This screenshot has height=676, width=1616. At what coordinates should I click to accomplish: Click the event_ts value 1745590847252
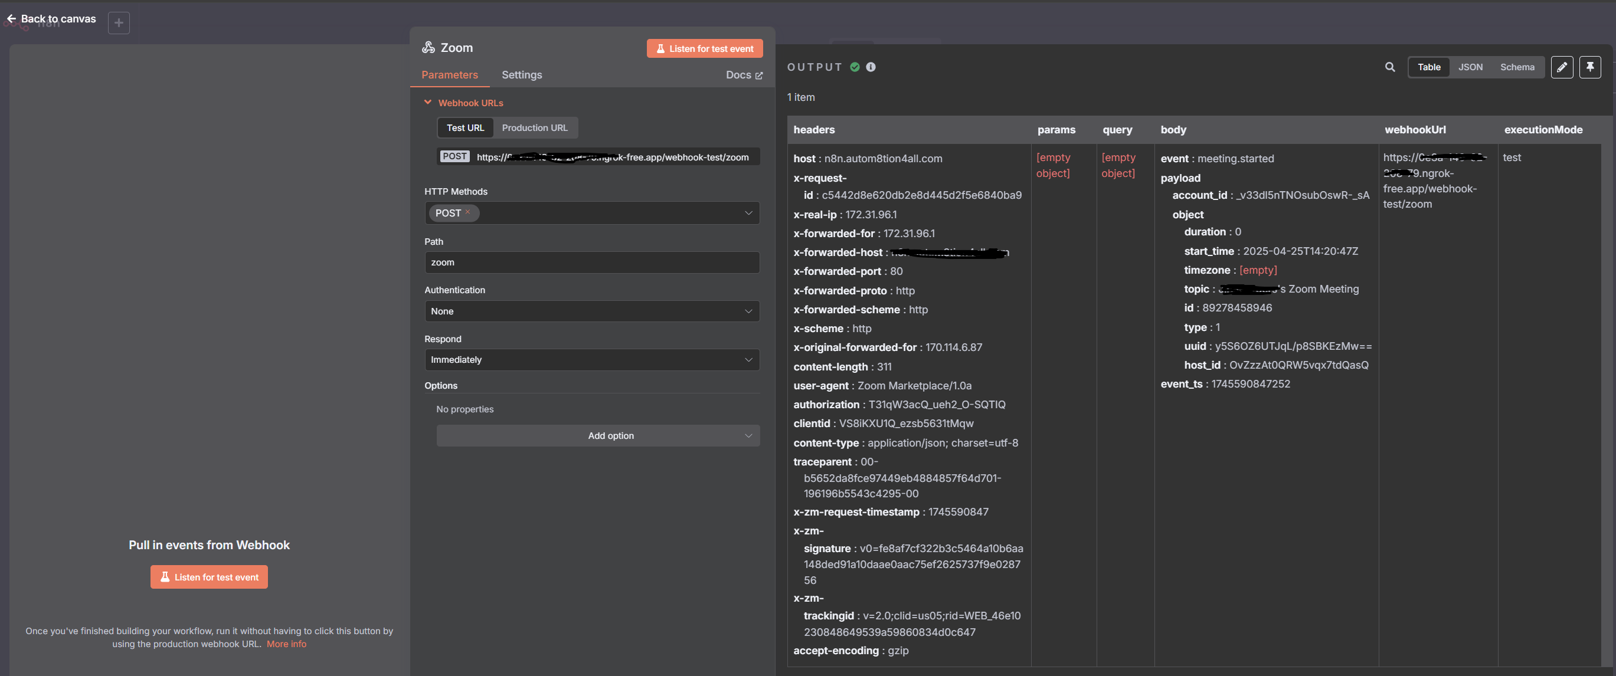[x=1250, y=384]
